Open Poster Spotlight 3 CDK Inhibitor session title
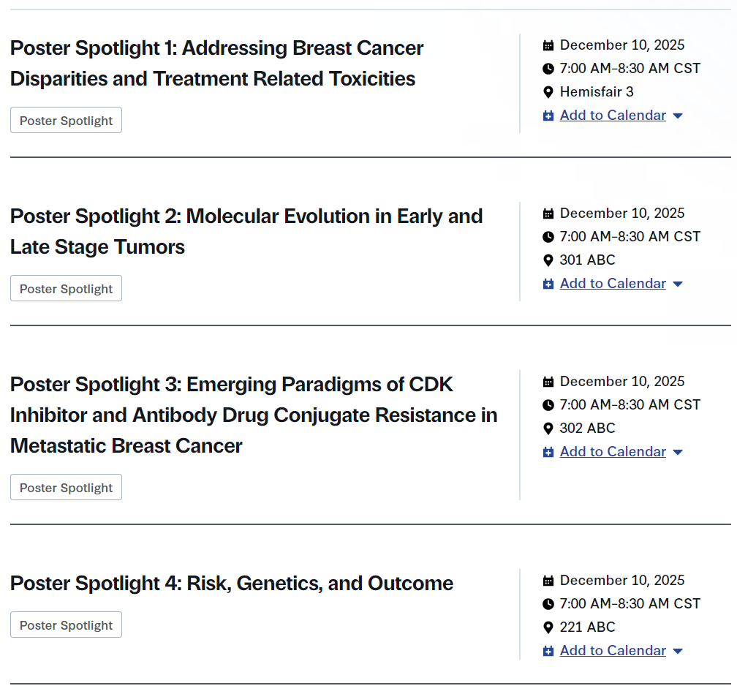This screenshot has width=737, height=694. [x=253, y=415]
